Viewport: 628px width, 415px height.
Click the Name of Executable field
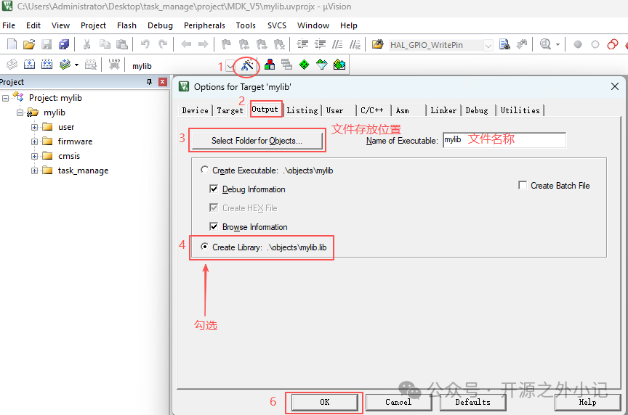504,140
